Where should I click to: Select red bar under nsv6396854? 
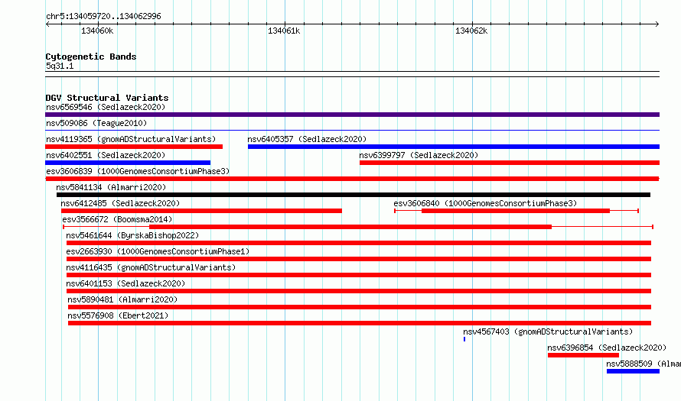click(x=583, y=355)
